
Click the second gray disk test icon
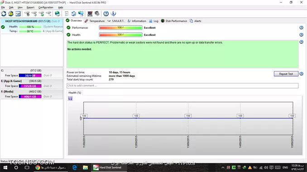[34, 14]
